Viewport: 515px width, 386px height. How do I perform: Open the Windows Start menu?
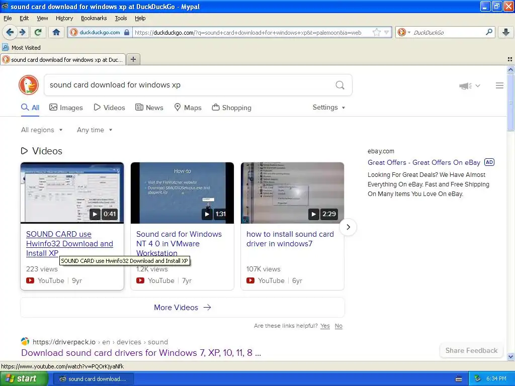pos(24,379)
